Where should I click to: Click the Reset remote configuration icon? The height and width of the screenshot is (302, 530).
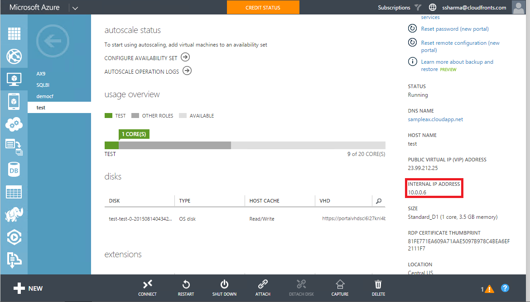coord(412,42)
